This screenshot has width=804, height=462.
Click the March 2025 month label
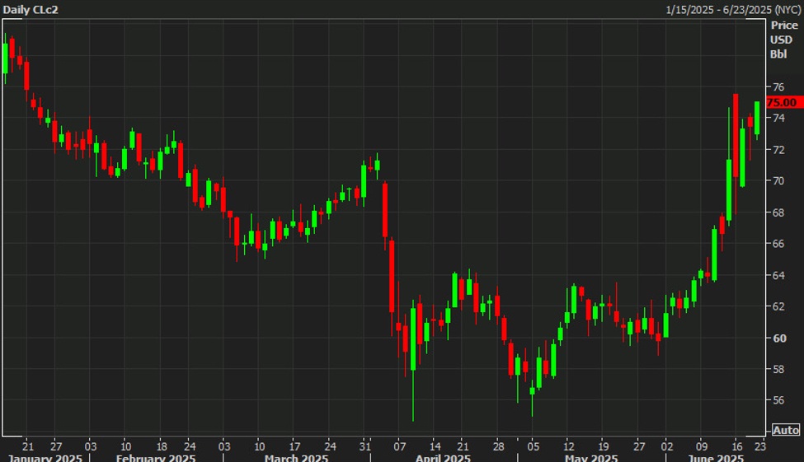coord(297,456)
